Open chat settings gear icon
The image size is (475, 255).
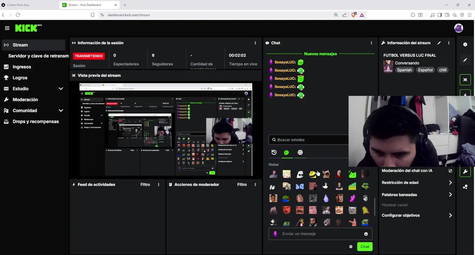pos(351,246)
